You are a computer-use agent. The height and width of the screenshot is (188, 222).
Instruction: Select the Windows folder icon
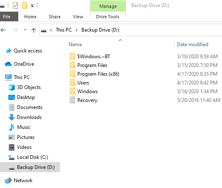point(72,92)
